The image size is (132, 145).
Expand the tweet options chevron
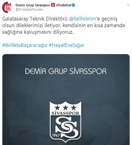pos(128,5)
